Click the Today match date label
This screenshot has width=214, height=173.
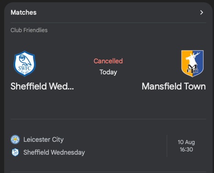(x=108, y=72)
